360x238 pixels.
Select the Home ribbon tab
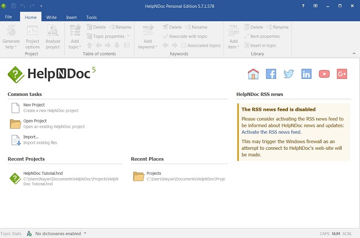(31, 17)
